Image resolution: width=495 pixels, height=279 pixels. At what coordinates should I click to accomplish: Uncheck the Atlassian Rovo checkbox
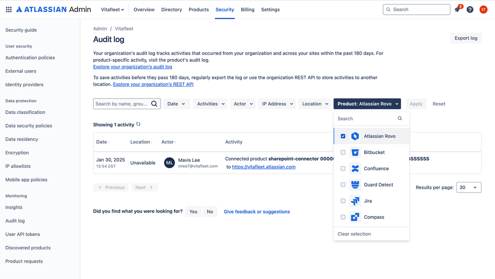pos(343,136)
